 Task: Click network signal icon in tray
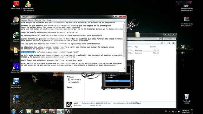pyautogui.click(x=176, y=111)
